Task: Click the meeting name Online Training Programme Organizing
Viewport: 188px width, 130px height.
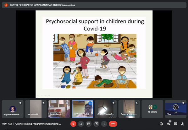Action: [x=38, y=124]
